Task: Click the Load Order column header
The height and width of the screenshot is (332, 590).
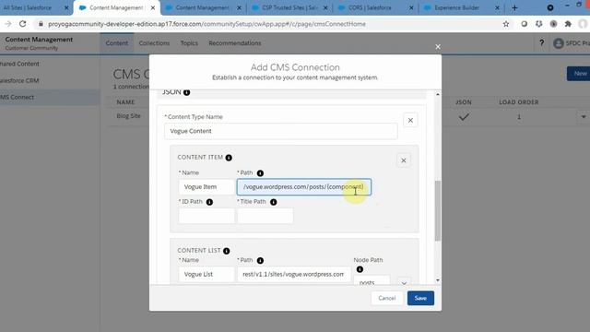Action: point(518,102)
